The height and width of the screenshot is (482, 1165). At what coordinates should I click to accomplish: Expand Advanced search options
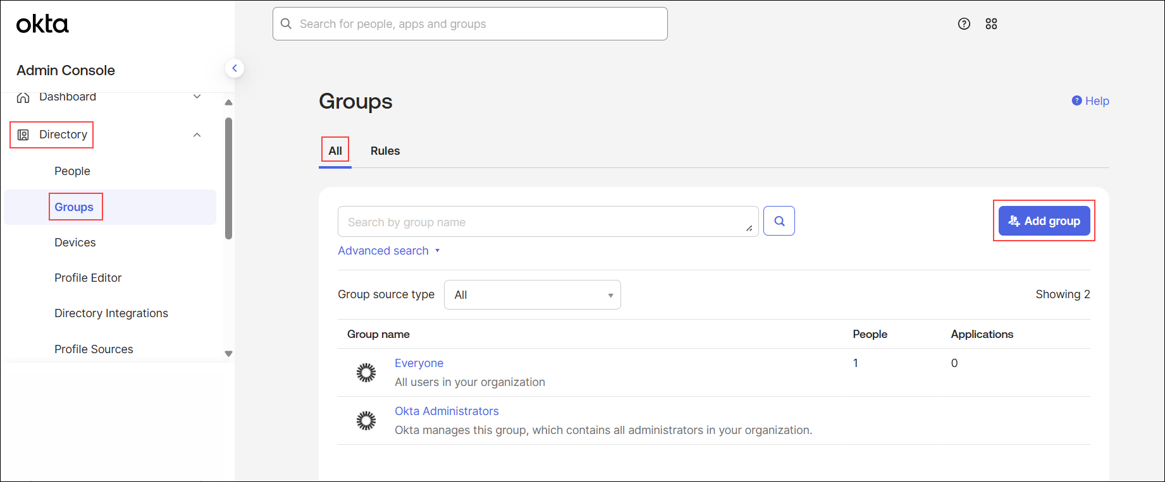[389, 251]
